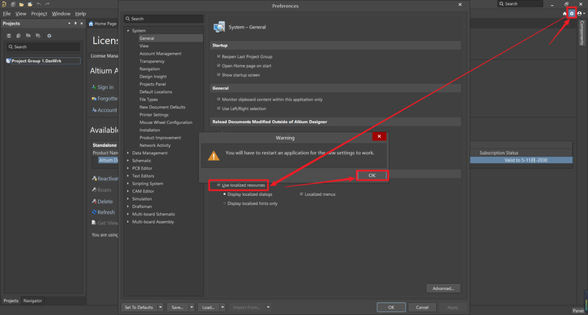The height and width of the screenshot is (315, 588).
Task: Select Account Management in preferences tree
Action: 160,54
